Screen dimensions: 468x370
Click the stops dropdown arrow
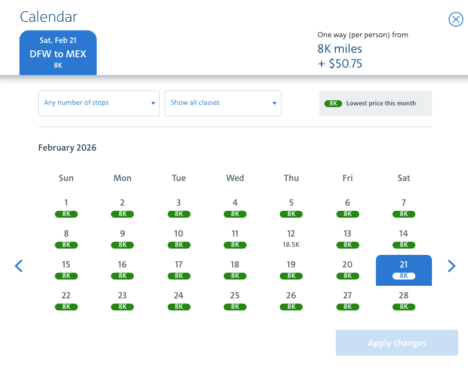pyautogui.click(x=153, y=103)
